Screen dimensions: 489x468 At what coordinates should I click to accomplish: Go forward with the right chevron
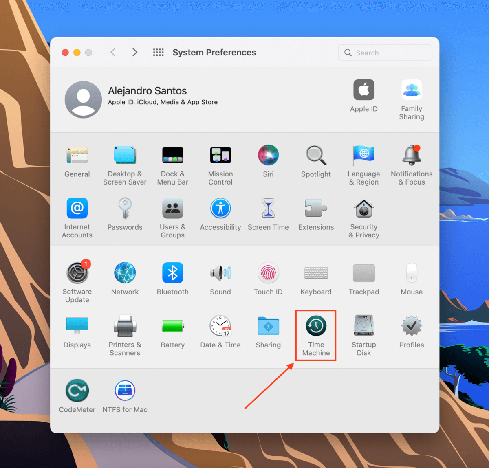(135, 52)
